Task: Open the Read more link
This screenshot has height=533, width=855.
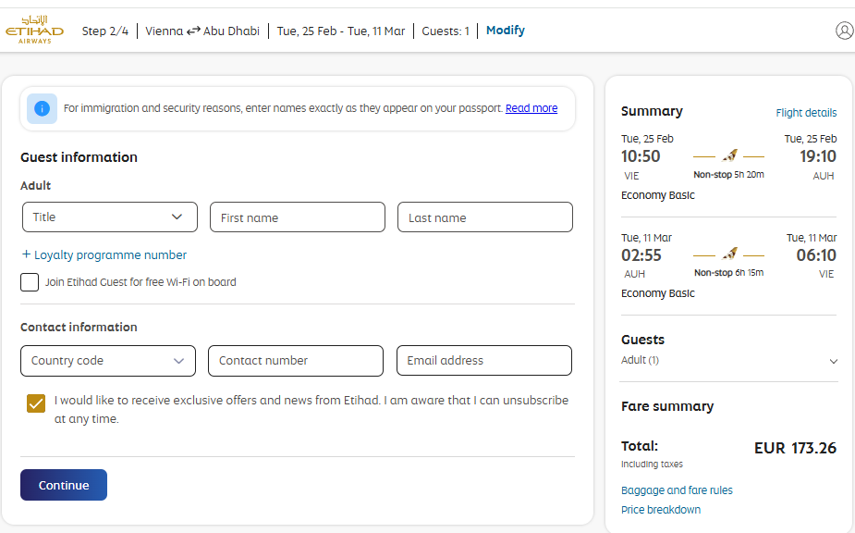Action: click(531, 108)
